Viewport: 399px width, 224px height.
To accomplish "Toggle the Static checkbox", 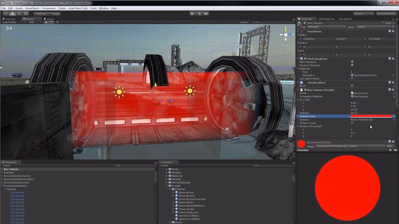I will tap(383, 23).
